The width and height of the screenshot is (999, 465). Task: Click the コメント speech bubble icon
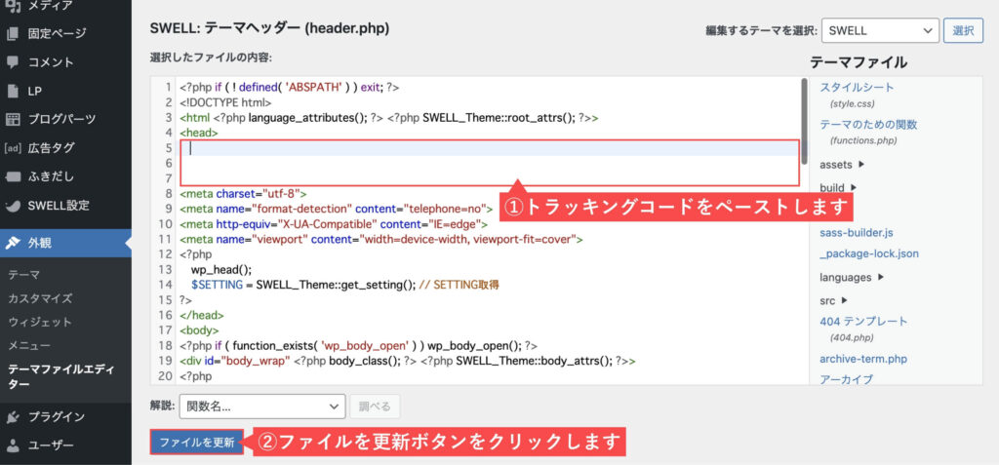click(13, 62)
